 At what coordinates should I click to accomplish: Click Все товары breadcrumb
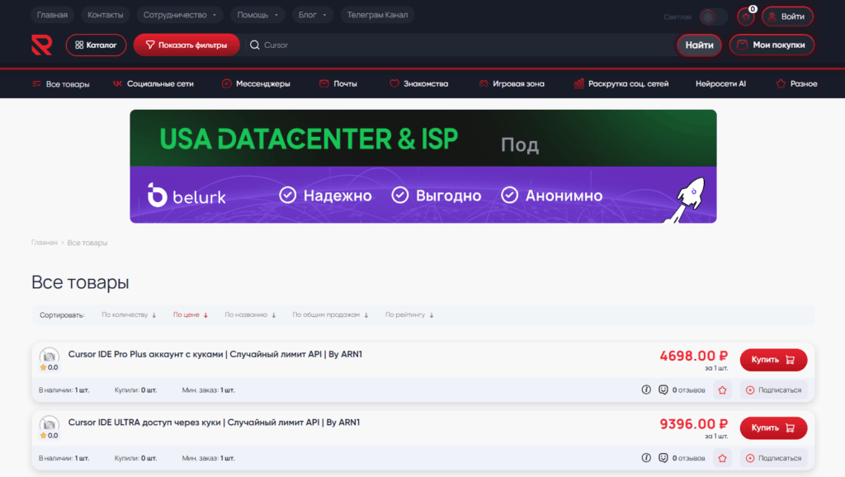(x=87, y=243)
